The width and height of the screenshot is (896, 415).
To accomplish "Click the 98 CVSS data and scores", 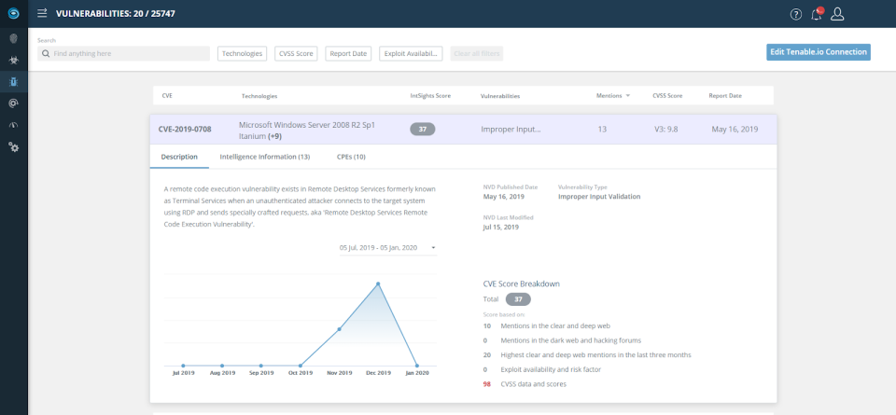I will tap(525, 384).
